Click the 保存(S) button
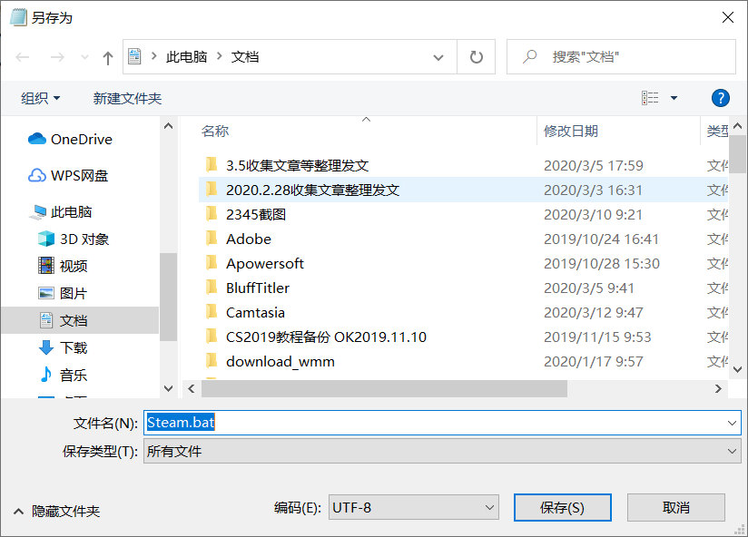 (563, 507)
